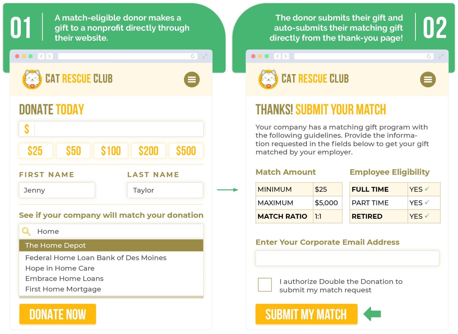Toggle the yellow dot in the right browser window
Image resolution: width=458 pixels, height=334 pixels.
click(260, 56)
